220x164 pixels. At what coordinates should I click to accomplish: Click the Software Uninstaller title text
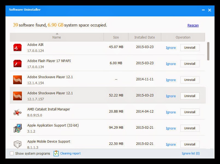coord(25,10)
